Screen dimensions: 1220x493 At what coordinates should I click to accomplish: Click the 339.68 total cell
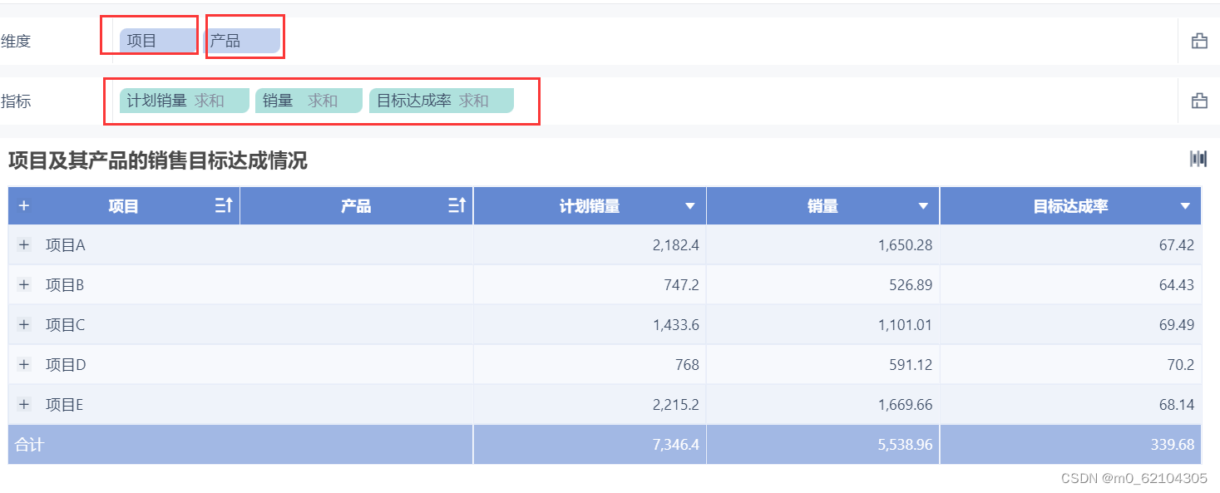[1071, 445]
